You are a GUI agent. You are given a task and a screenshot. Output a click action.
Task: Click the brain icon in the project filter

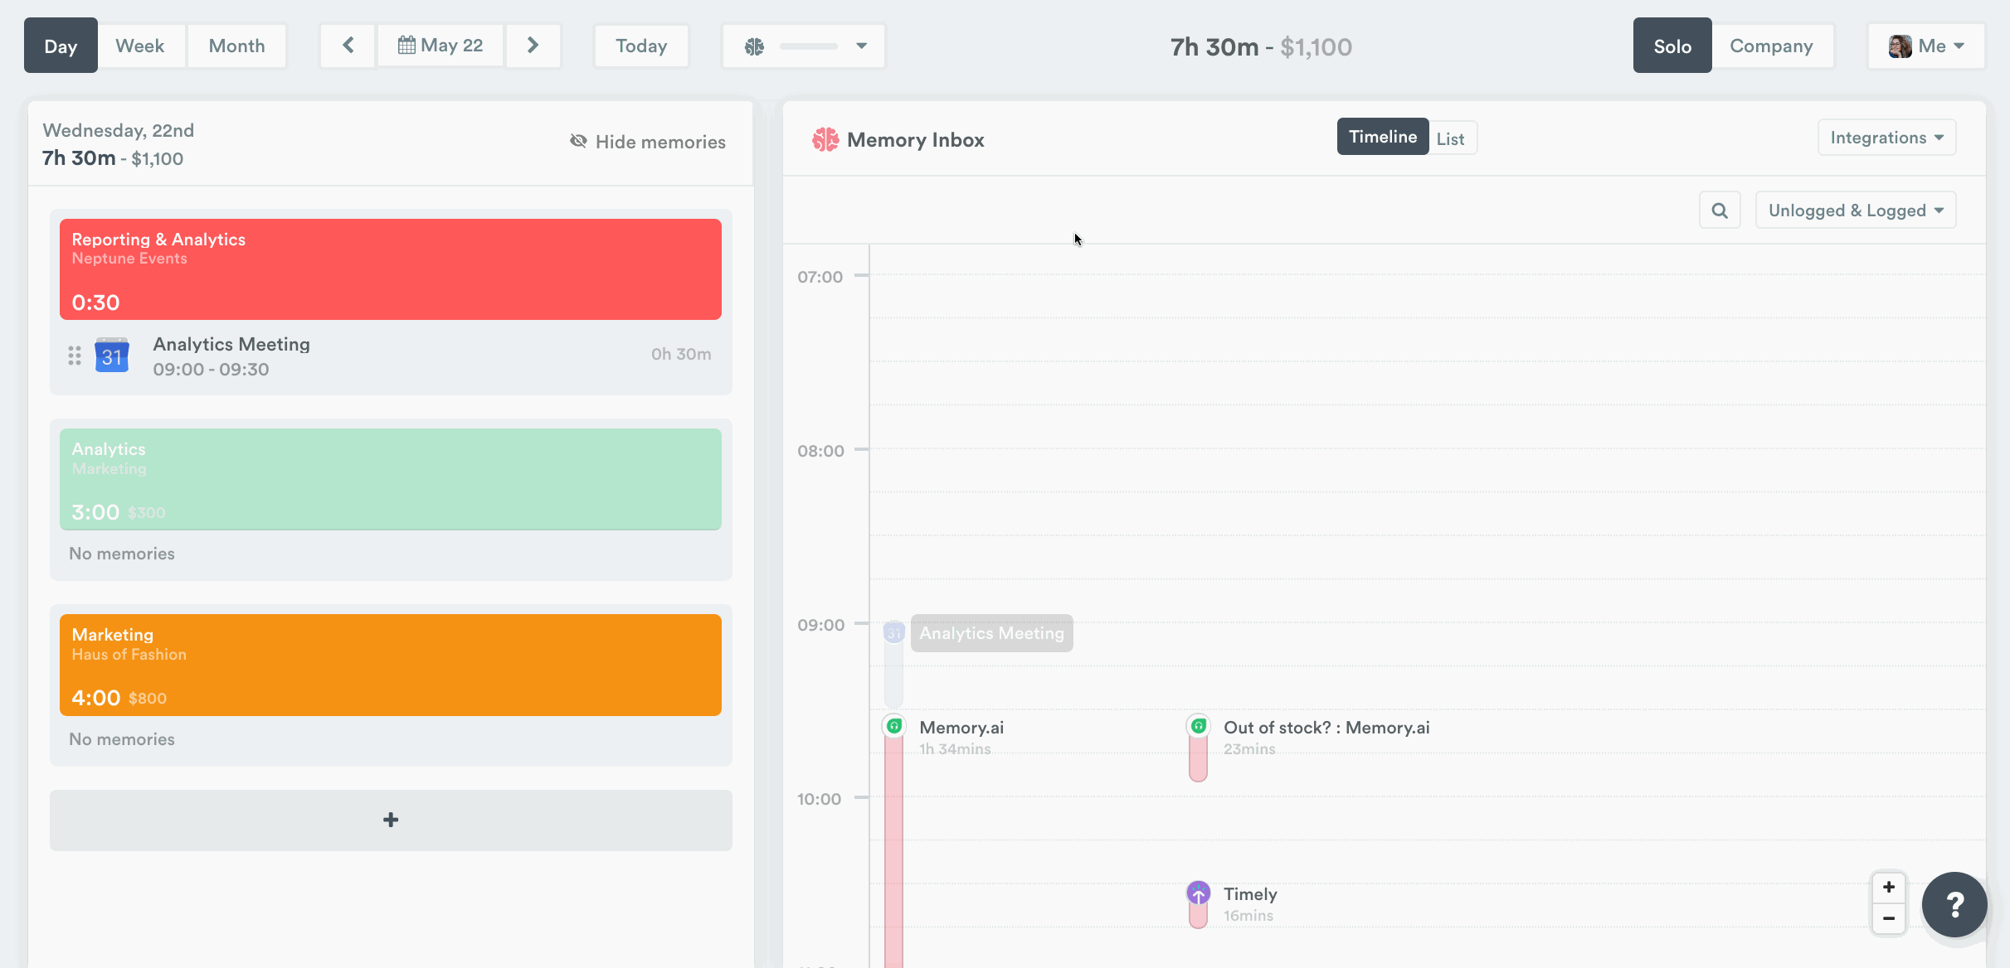(x=753, y=46)
